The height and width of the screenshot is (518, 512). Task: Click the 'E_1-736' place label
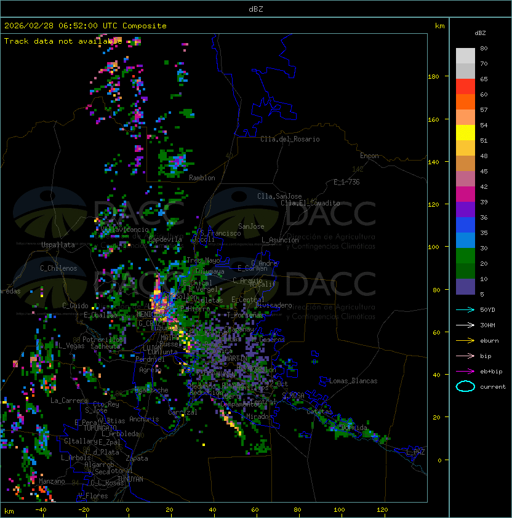[x=346, y=182]
